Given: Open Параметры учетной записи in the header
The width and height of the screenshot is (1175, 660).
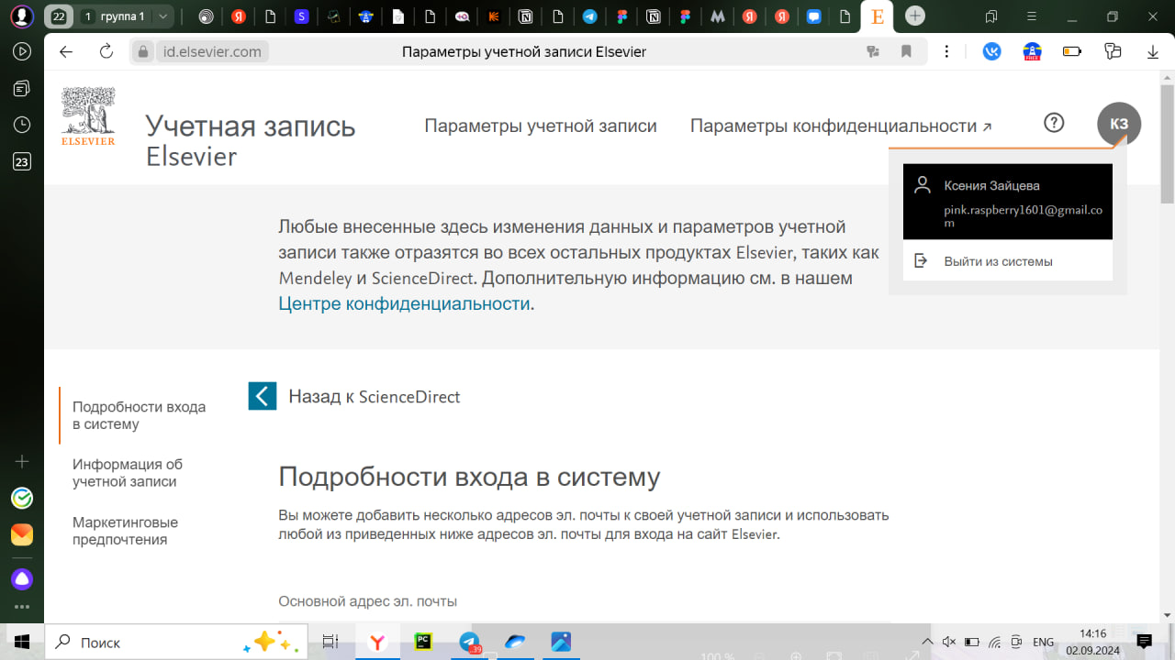Looking at the screenshot, I should [541, 126].
